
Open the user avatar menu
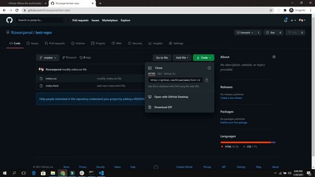[x=302, y=20]
